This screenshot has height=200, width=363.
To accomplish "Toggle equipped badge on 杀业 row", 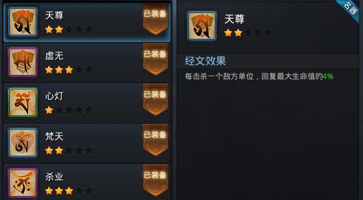I will [156, 180].
